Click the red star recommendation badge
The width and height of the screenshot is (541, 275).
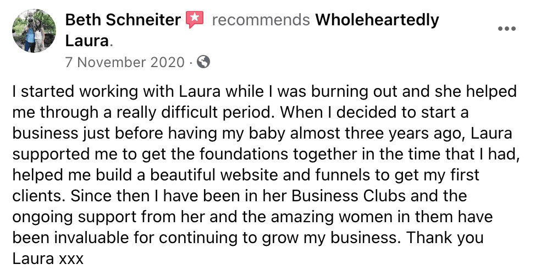195,19
